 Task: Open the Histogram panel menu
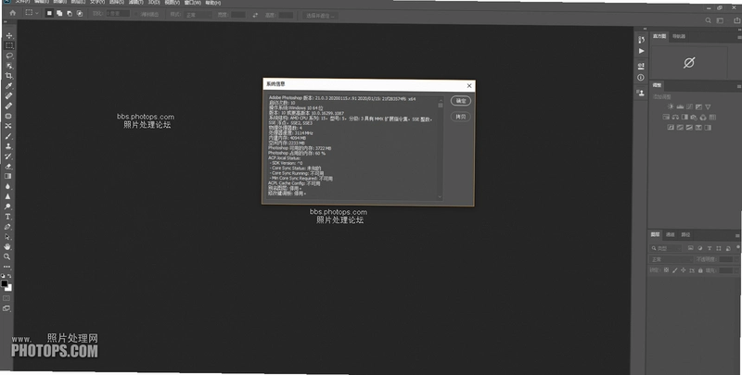(x=738, y=37)
